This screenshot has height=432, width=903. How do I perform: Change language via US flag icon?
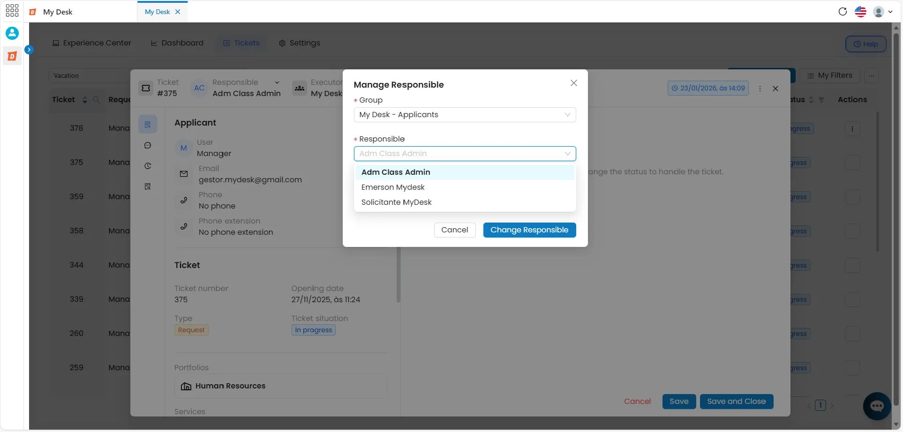point(860,12)
